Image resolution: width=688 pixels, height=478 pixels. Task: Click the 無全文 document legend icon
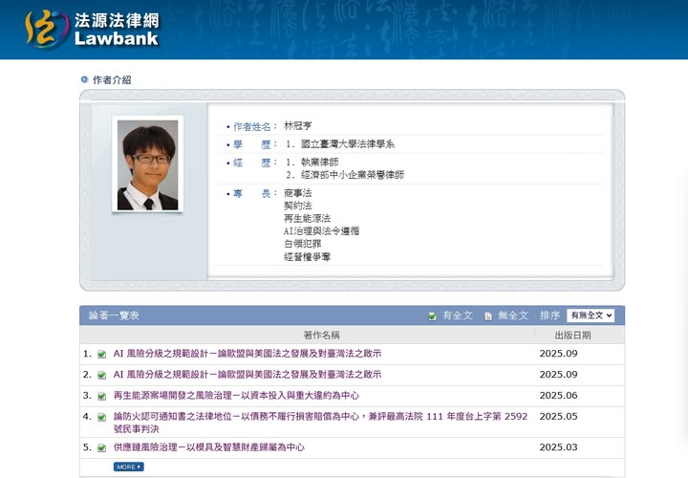click(x=487, y=315)
